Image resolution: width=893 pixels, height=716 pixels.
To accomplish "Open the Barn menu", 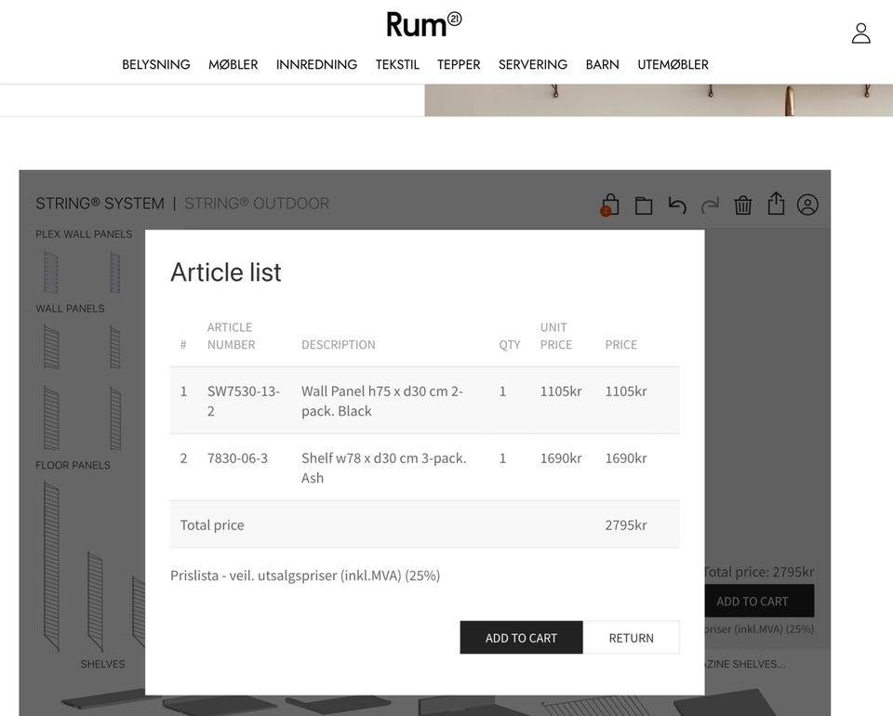I will [x=602, y=64].
